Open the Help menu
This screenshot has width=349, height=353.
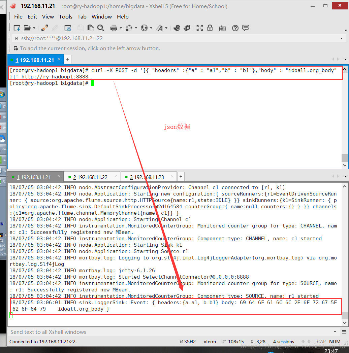pyautogui.click(x=123, y=17)
